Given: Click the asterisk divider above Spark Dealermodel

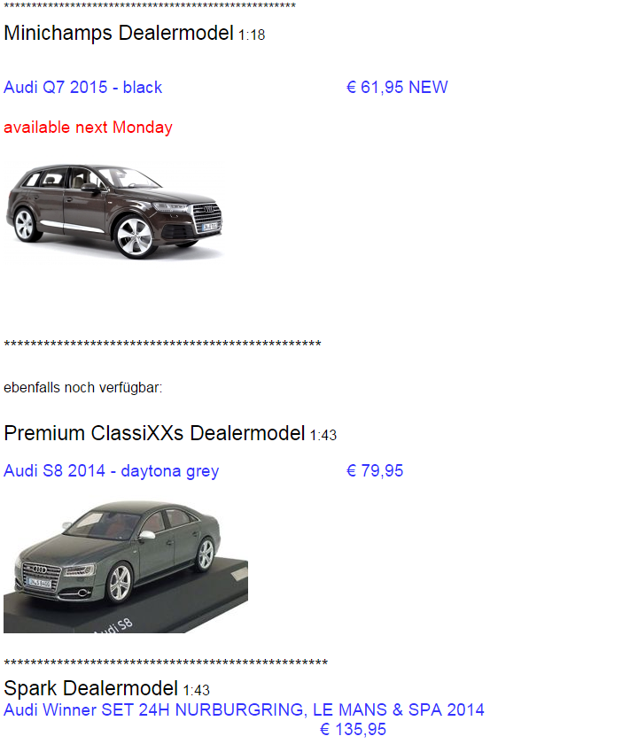Looking at the screenshot, I should tap(166, 663).
